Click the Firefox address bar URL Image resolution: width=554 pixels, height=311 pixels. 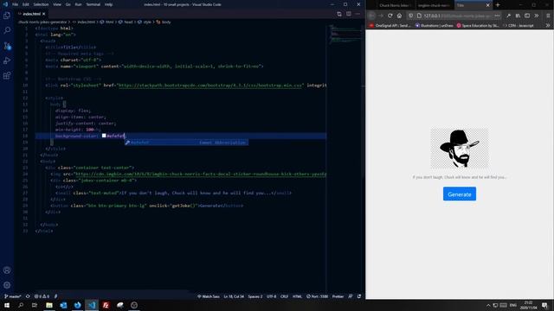[x=457, y=16]
